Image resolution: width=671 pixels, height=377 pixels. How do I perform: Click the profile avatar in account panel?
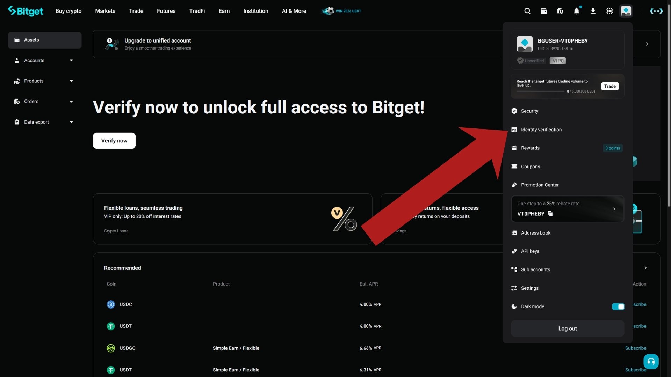[525, 44]
